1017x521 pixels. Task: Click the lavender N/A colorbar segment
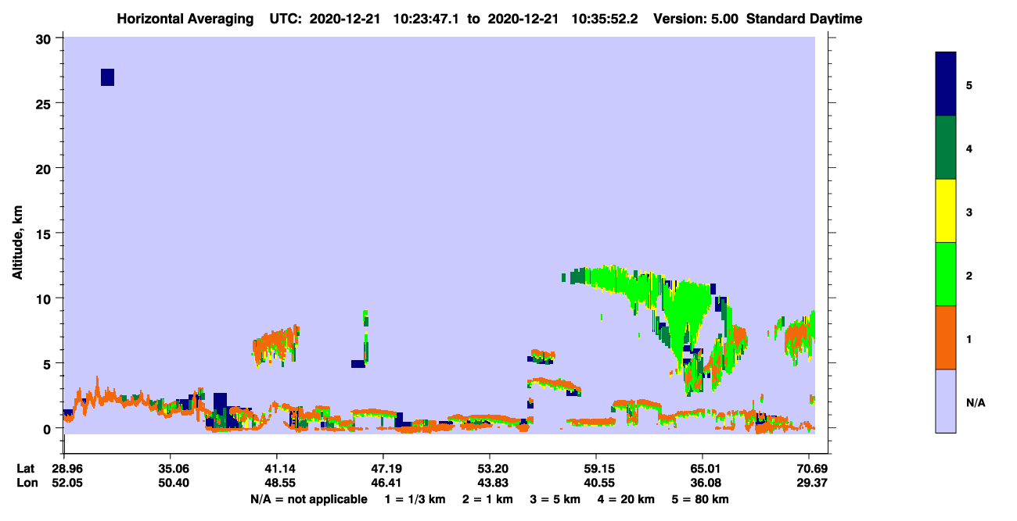[946, 401]
